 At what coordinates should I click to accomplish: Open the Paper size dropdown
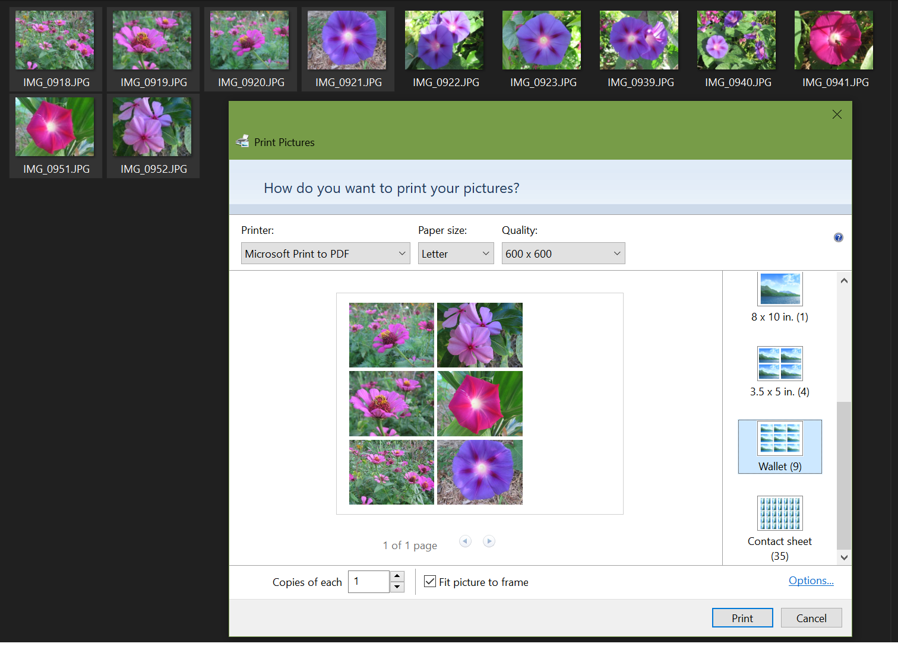pyautogui.click(x=456, y=253)
